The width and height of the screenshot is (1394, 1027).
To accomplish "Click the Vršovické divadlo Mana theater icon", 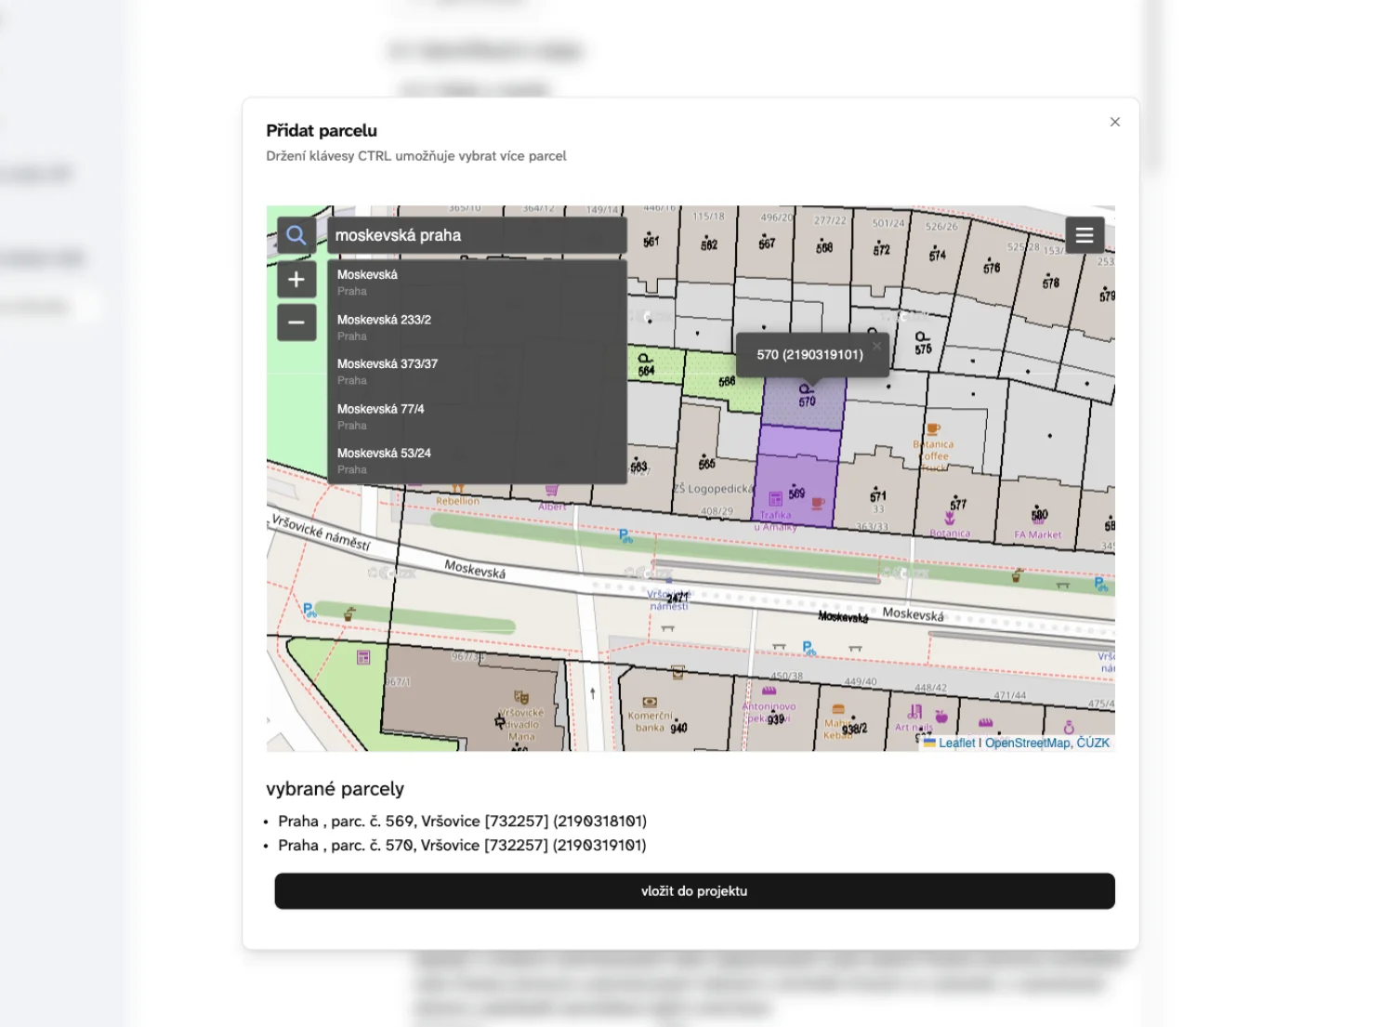I will point(521,697).
